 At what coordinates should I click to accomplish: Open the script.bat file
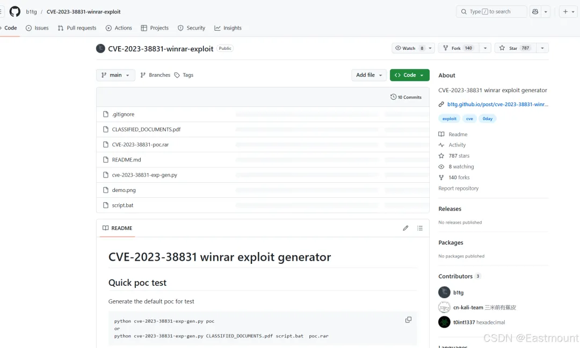click(122, 205)
